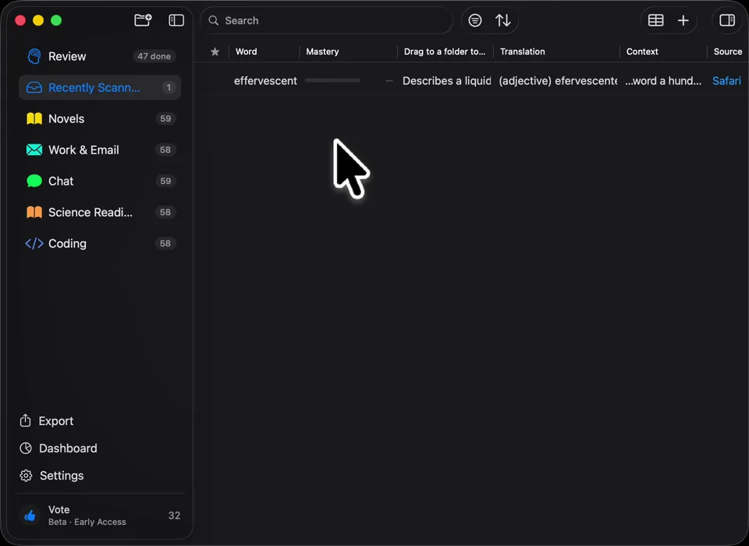Click the Work & Email envelope icon

tap(34, 150)
